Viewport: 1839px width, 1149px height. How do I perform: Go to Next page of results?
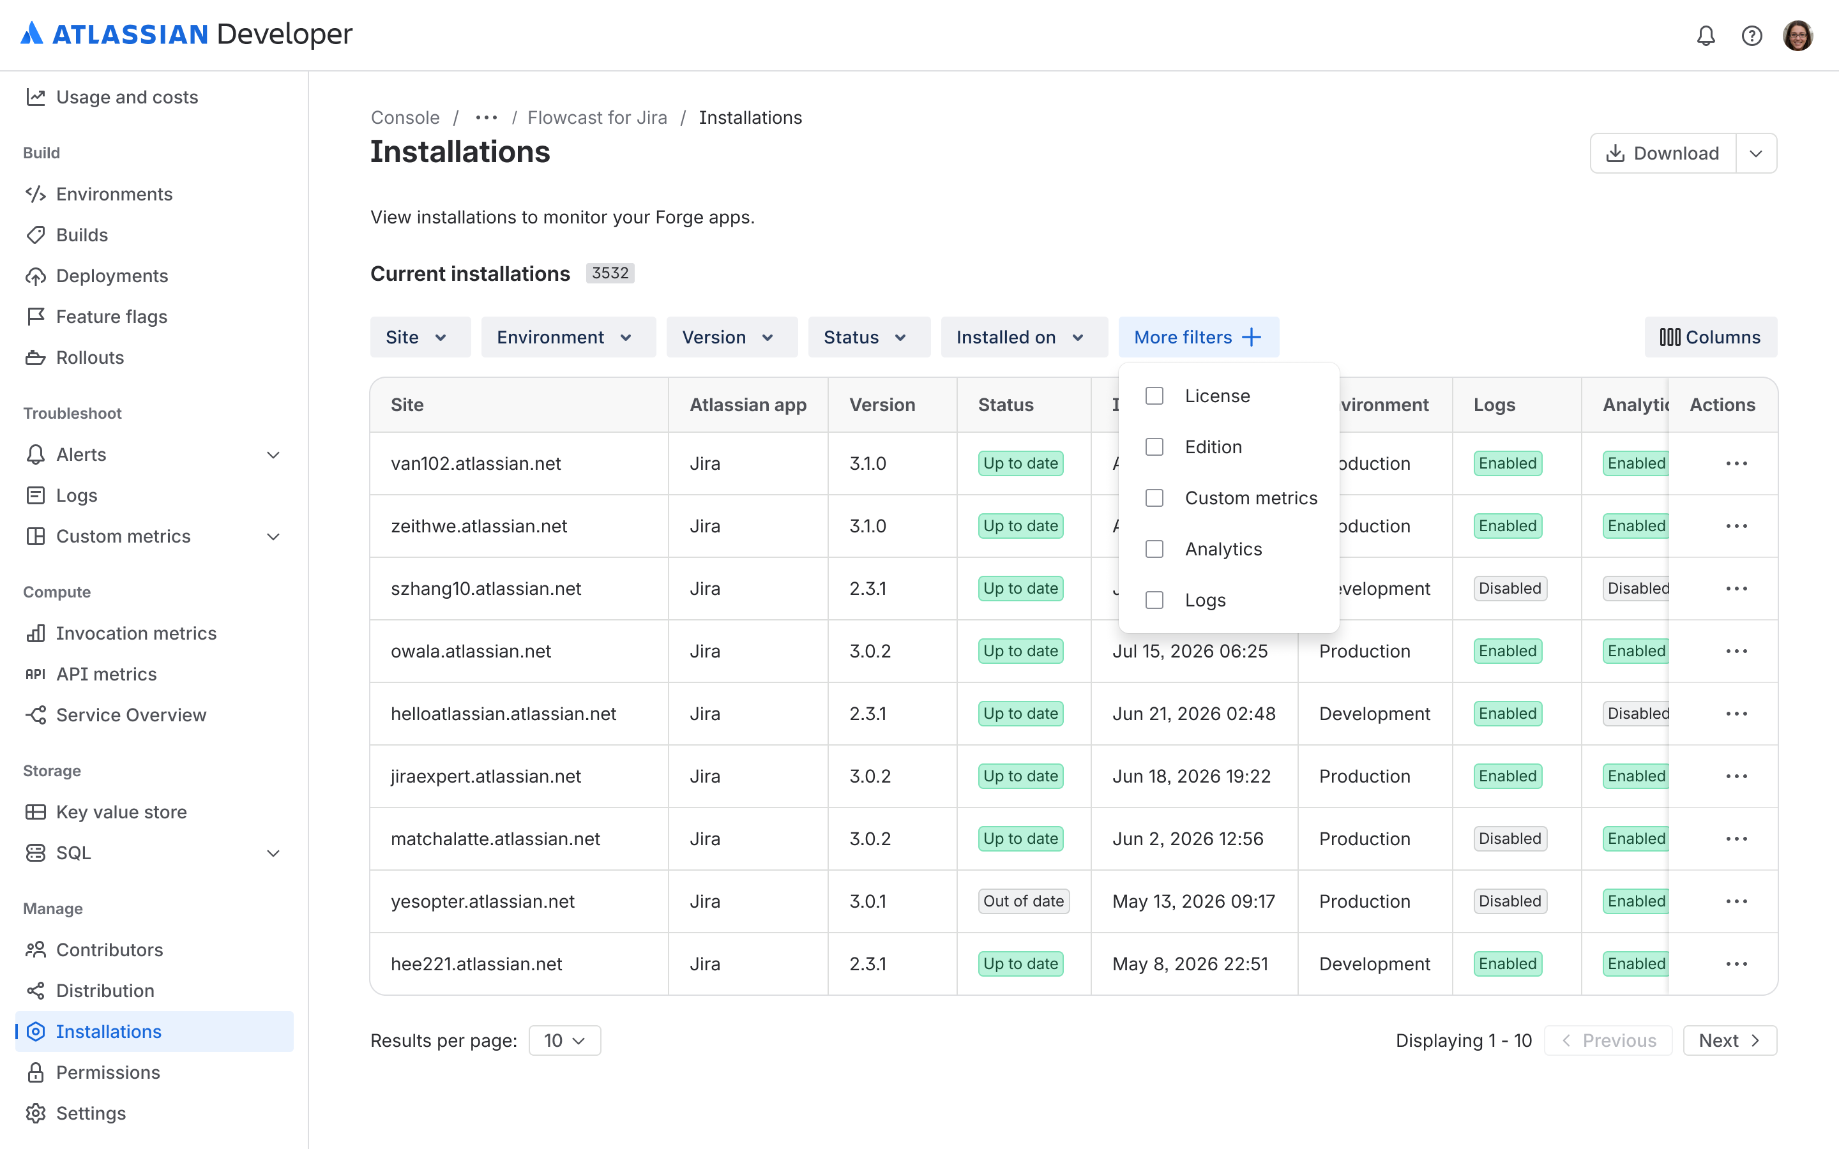tap(1730, 1040)
